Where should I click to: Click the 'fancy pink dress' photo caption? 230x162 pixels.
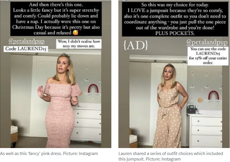click(x=49, y=154)
